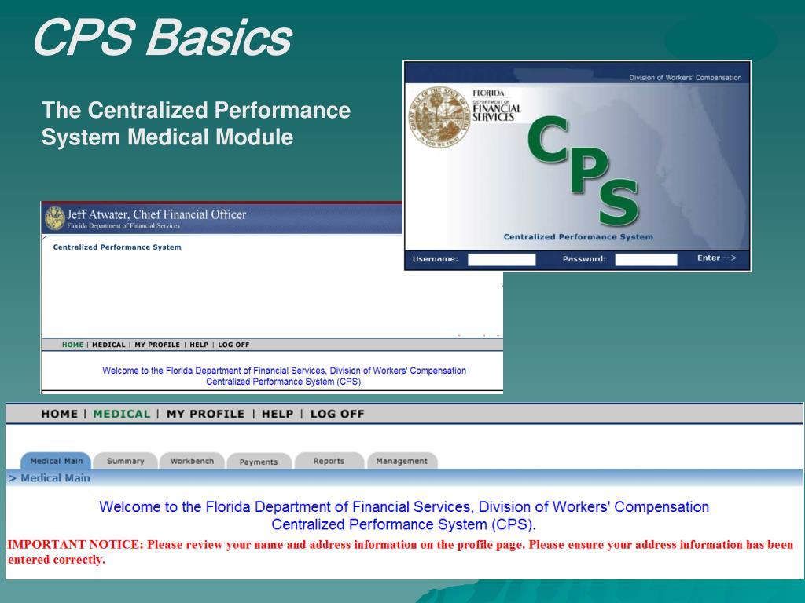Viewport: 805px width, 603px height.
Task: Click the 'Password:' label on the login screen
Action: coord(584,259)
